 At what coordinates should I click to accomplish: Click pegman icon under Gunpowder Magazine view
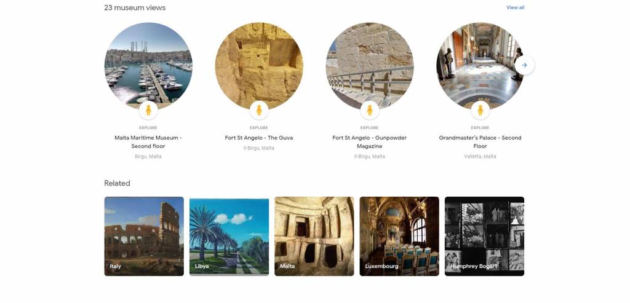click(370, 111)
